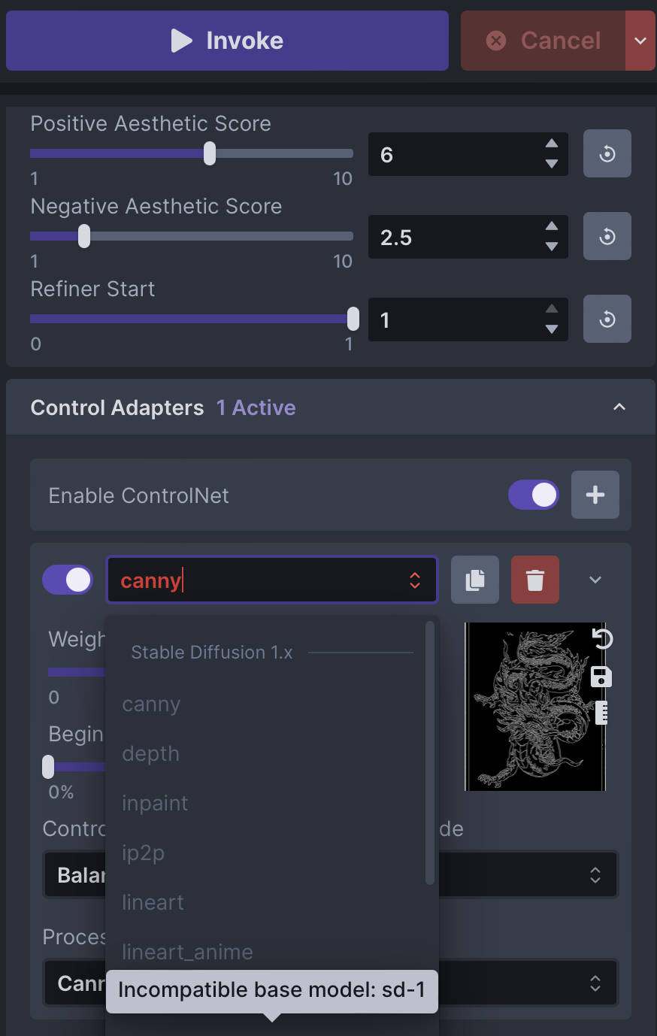Disable the Enable ControlNet switch

pyautogui.click(x=534, y=495)
